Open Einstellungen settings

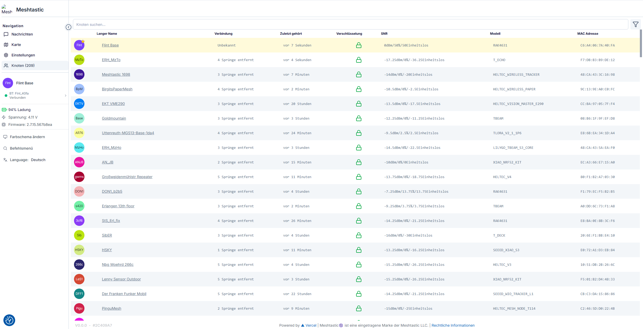tap(35, 55)
